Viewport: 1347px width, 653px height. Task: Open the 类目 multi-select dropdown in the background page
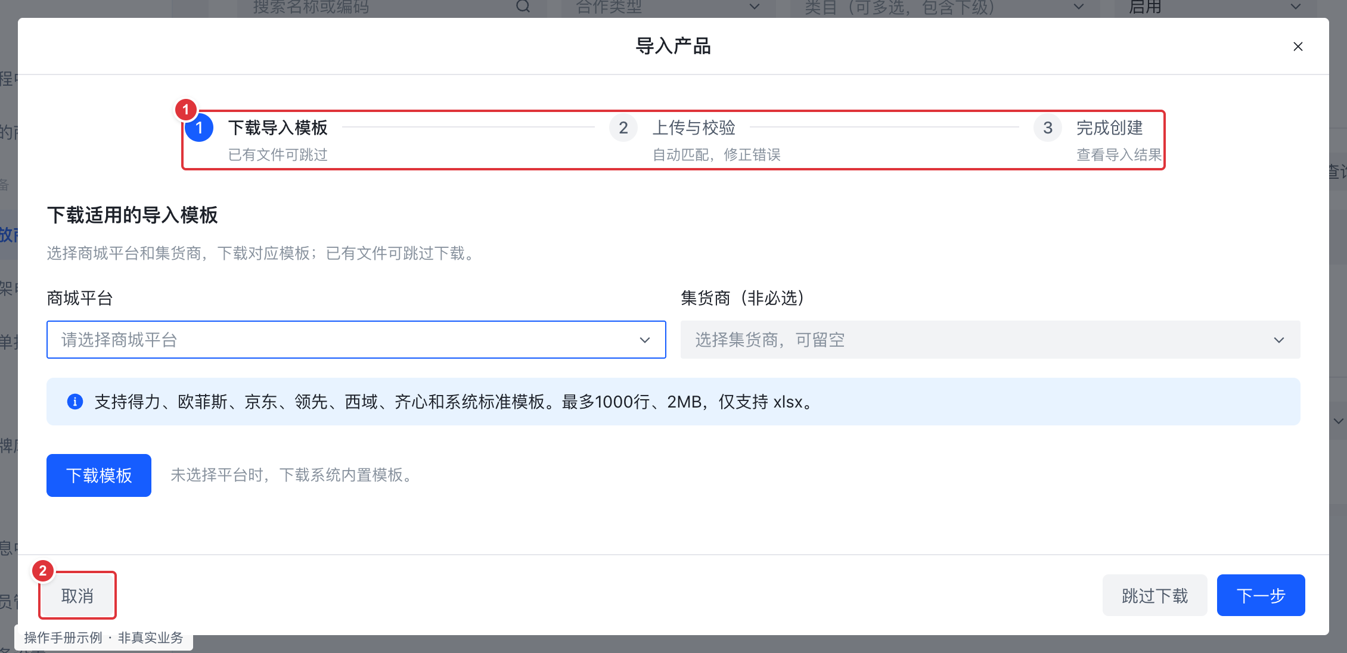[945, 7]
